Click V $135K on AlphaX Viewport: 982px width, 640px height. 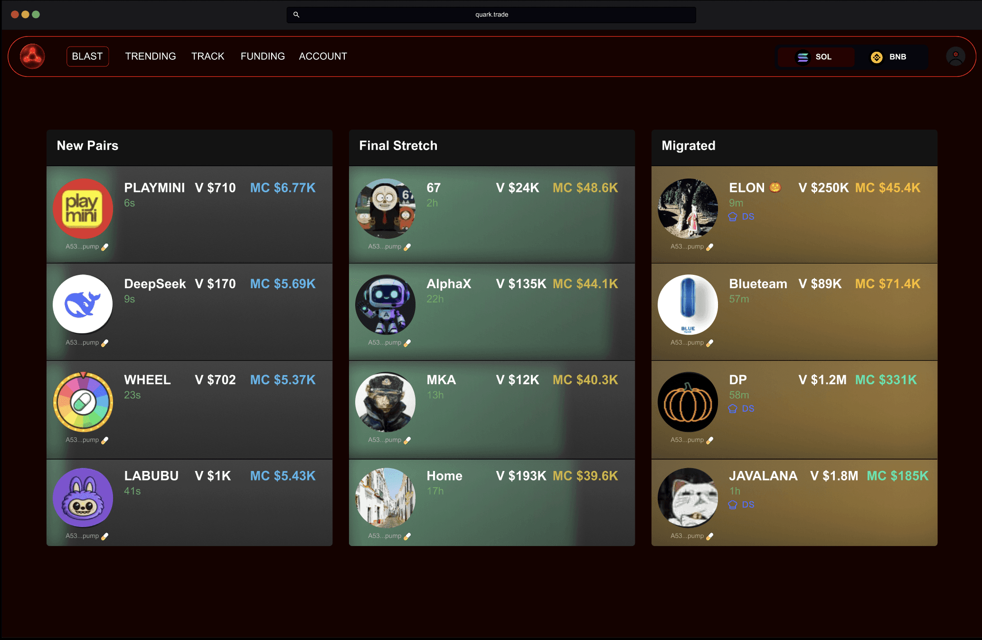click(x=521, y=284)
